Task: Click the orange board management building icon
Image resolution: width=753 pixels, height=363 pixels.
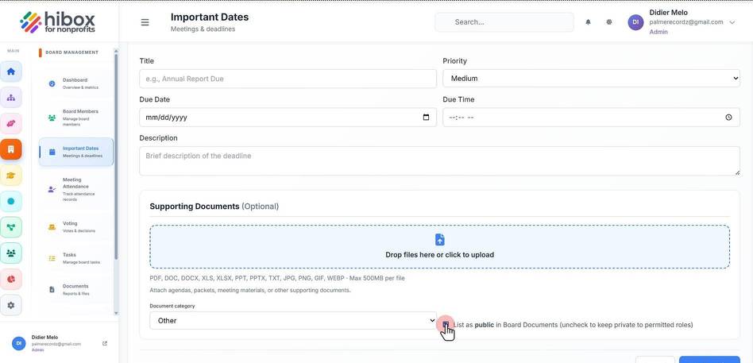Action: [x=11, y=149]
